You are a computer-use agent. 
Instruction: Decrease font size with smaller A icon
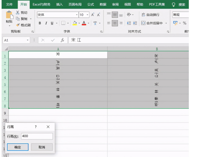click(98, 15)
